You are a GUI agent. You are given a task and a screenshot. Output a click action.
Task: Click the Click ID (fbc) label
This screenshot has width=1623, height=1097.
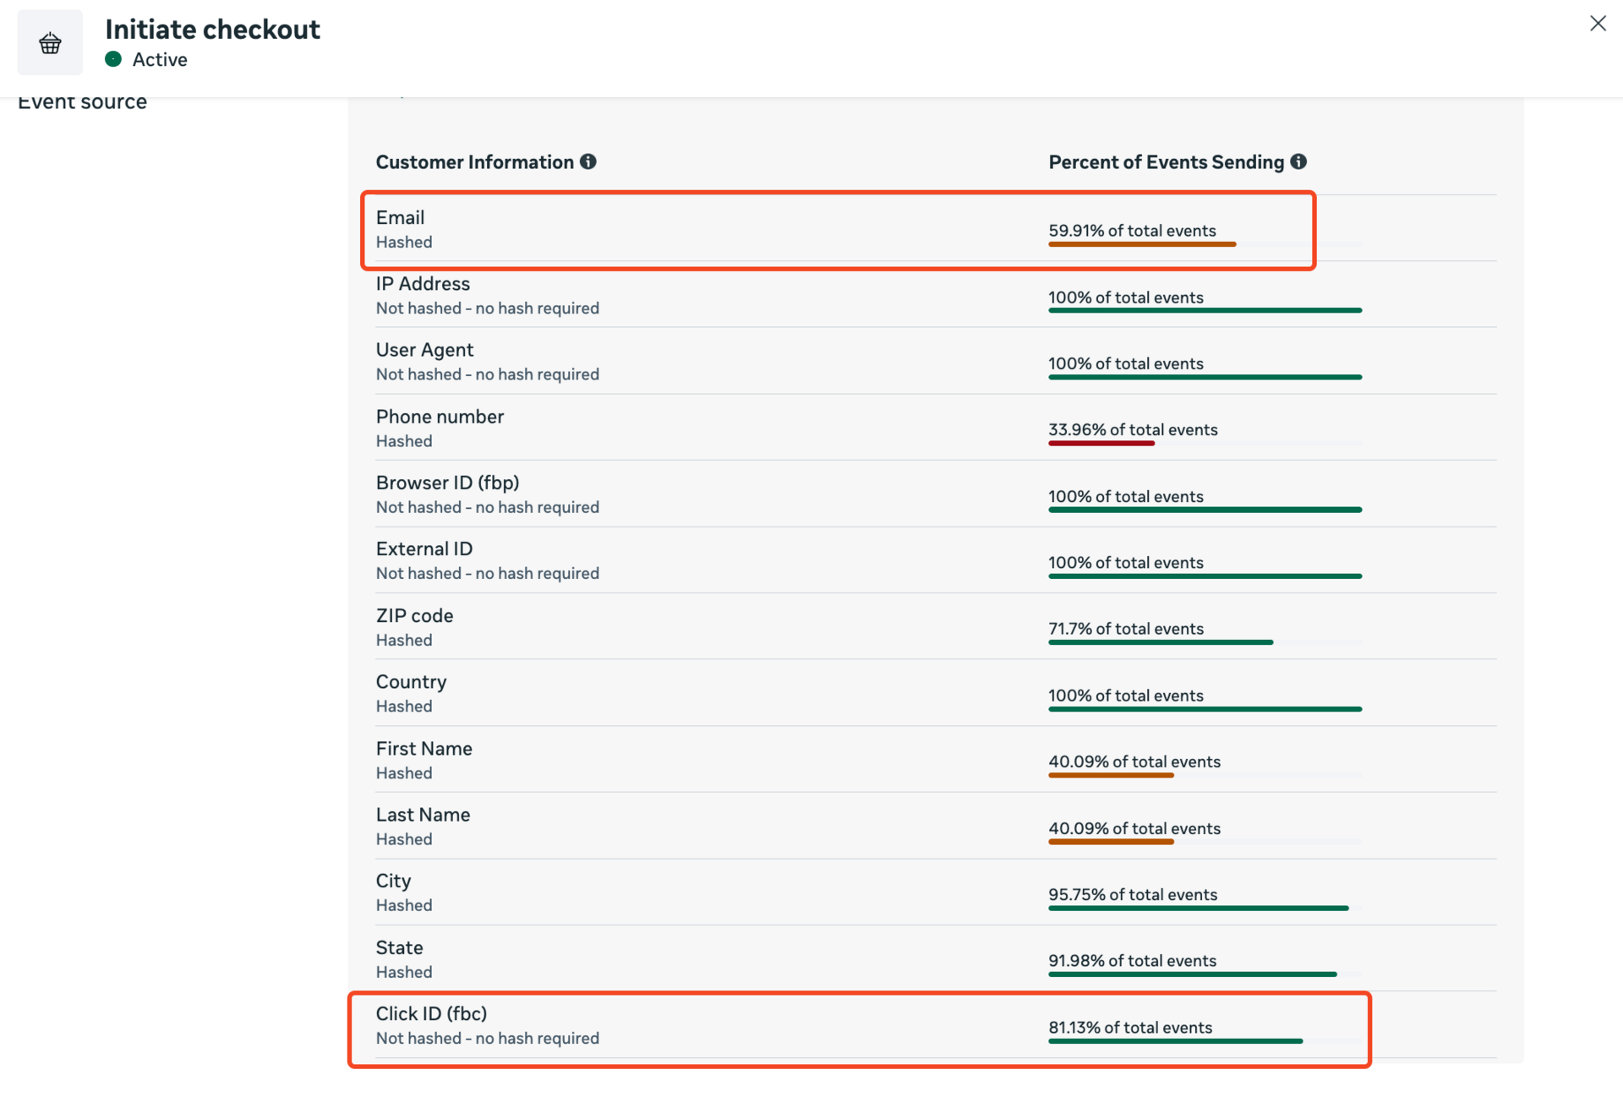click(x=431, y=1014)
